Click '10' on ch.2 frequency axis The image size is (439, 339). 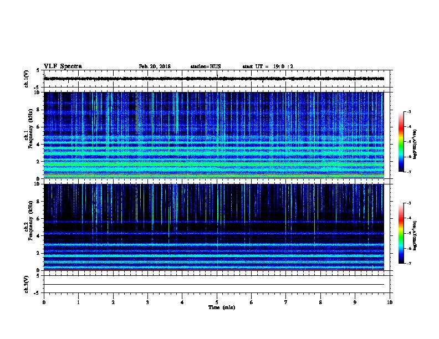[38, 184]
